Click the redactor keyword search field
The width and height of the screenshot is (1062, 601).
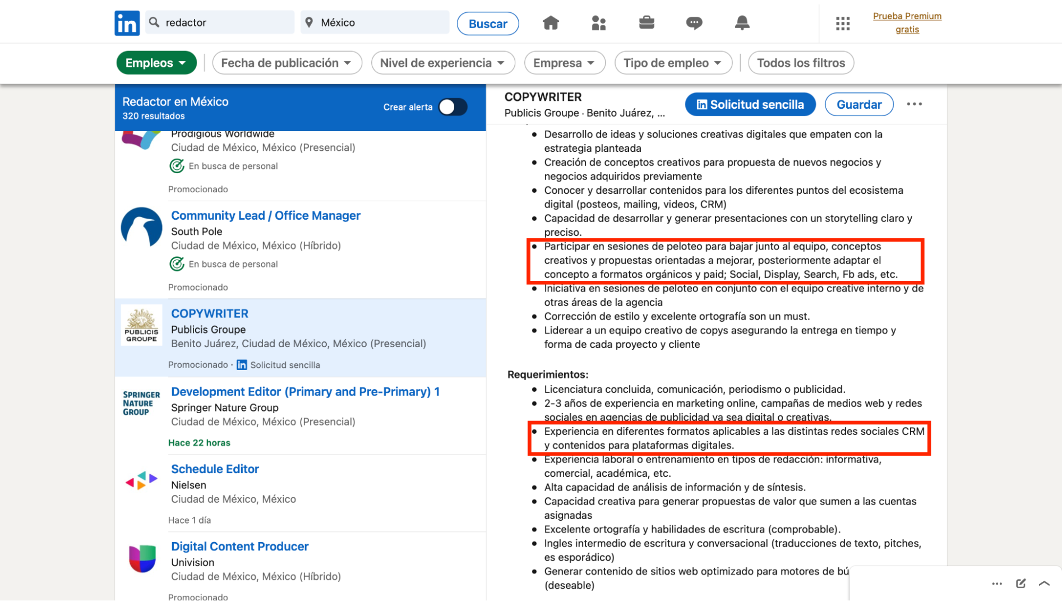(220, 22)
